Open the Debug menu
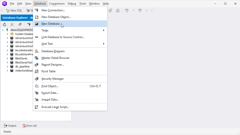The height and width of the screenshot is (135, 240). [x=72, y=3]
